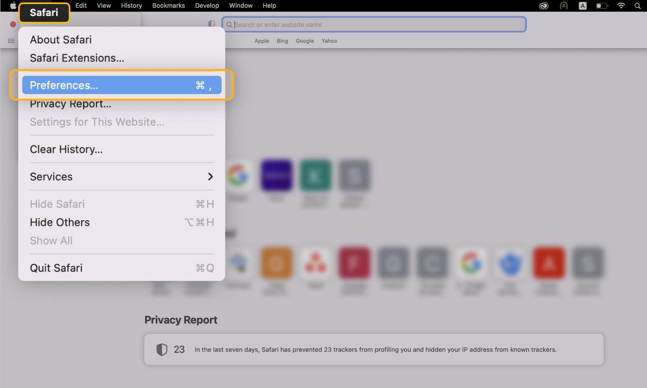Select Quit Safari menu item

(56, 268)
